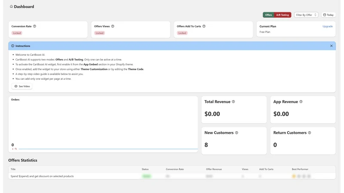Click the Return Customers value 0
This screenshot has height=193, width=344.
(x=275, y=145)
